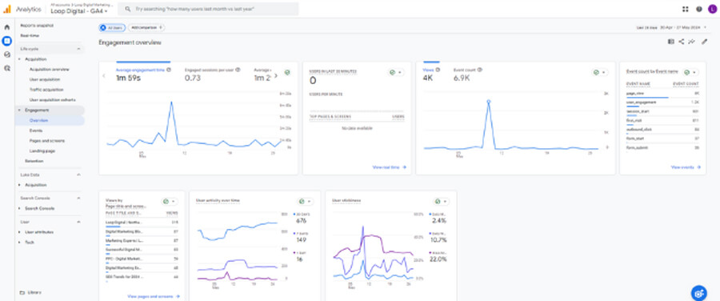Click info icon next to Event count metric
Image resolution: width=720 pixels, height=301 pixels.
[479, 70]
